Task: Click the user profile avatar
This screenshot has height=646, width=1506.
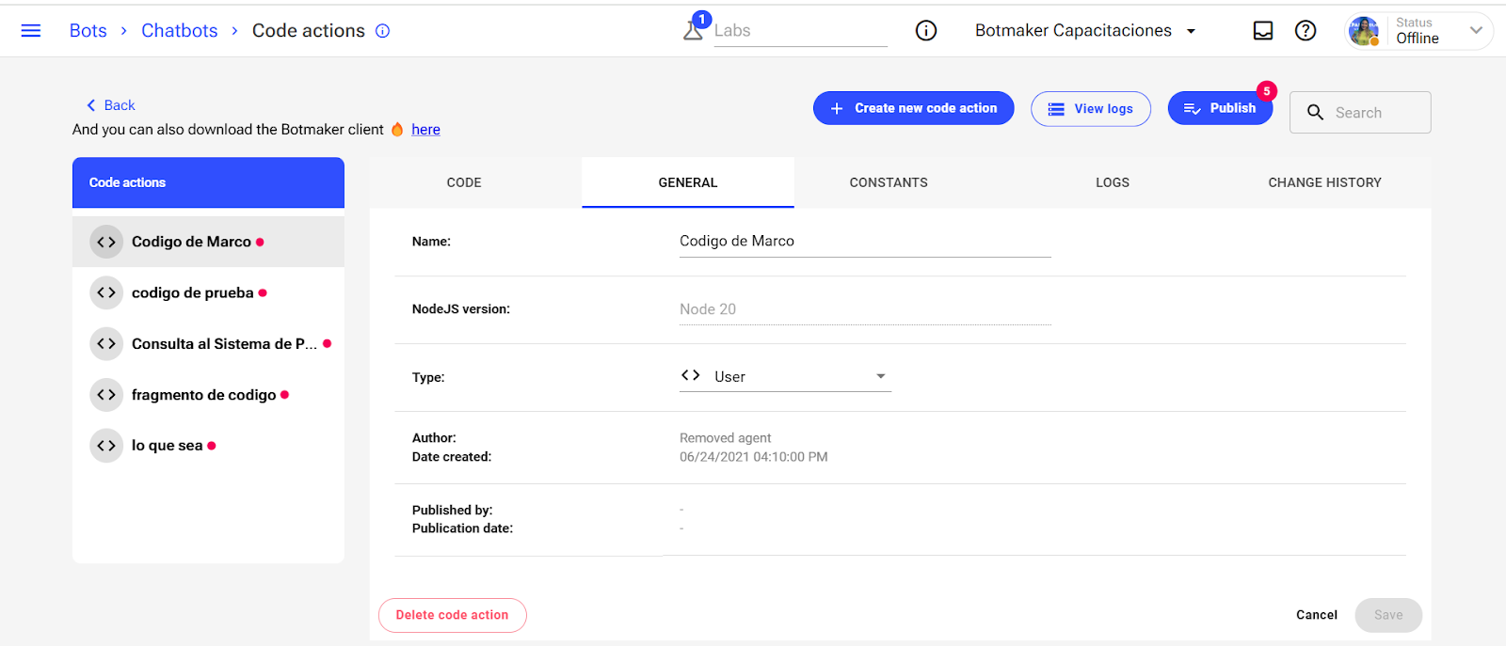Action: (x=1364, y=31)
